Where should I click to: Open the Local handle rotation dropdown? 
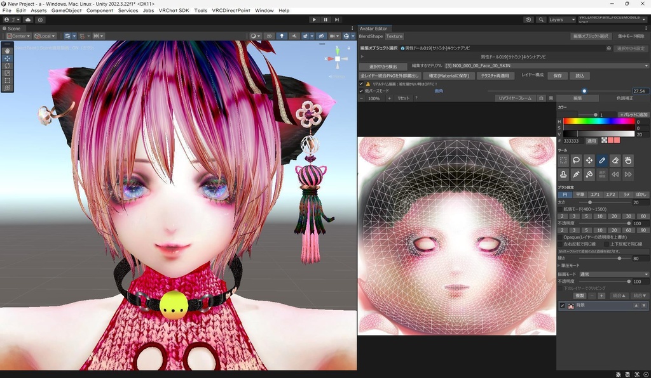tap(45, 36)
